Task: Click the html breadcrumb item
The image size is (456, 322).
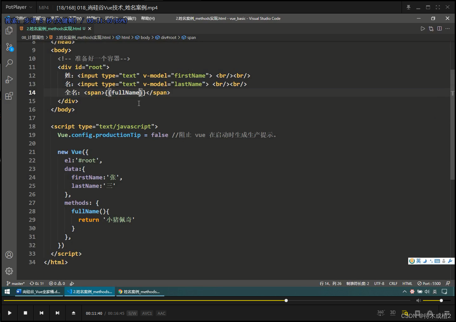Action: (x=123, y=37)
